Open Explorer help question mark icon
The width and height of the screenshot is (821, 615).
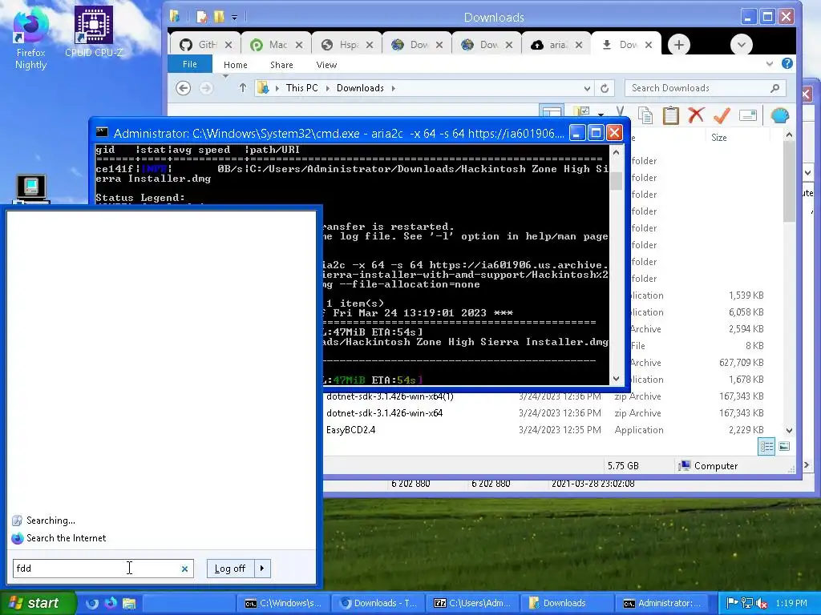click(787, 64)
